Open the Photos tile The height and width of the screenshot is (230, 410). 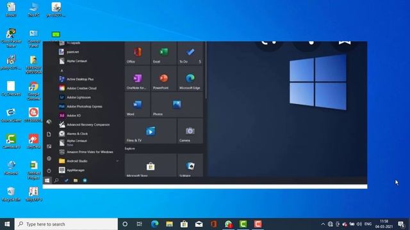(177, 105)
